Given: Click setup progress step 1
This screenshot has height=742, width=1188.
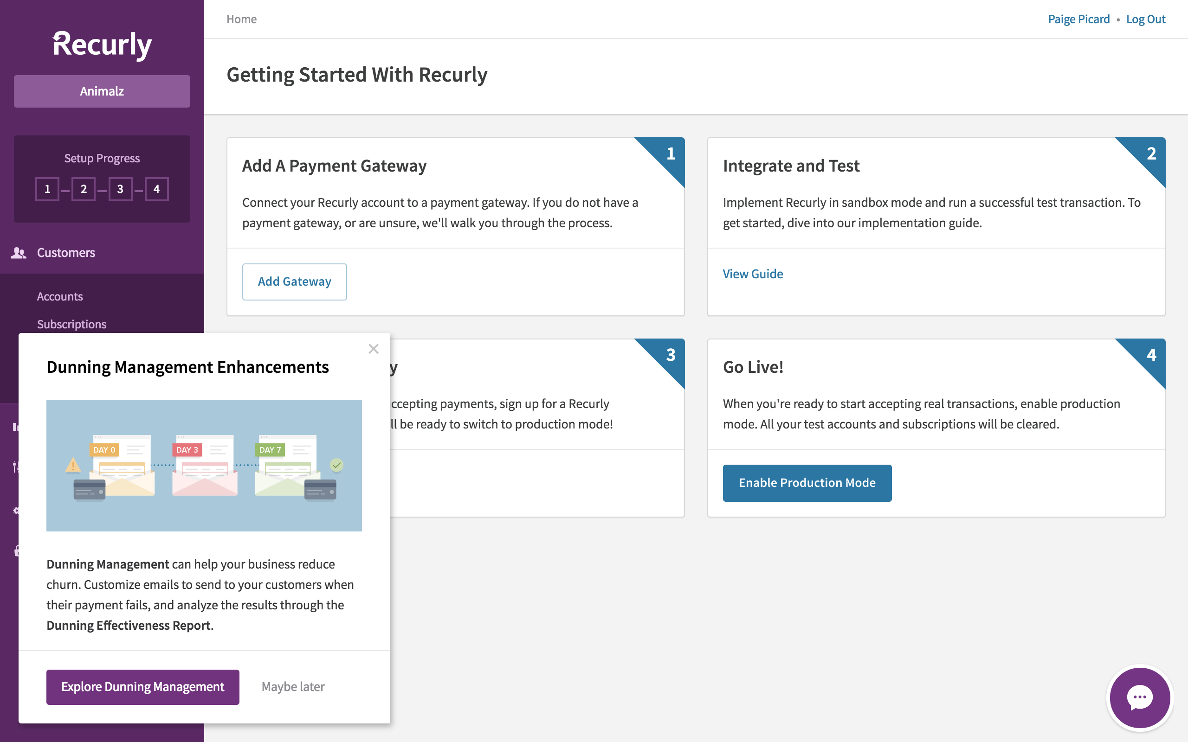Looking at the screenshot, I should click(47, 189).
